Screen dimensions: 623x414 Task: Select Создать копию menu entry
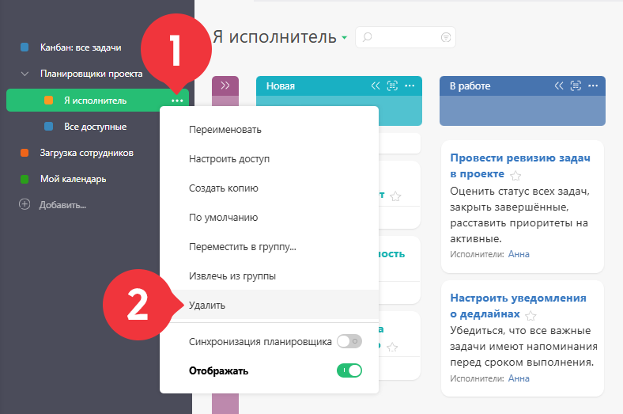(x=223, y=188)
